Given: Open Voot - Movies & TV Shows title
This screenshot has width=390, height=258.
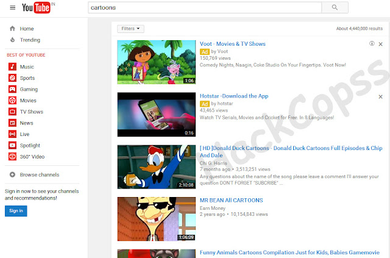Looking at the screenshot, I should (233, 44).
